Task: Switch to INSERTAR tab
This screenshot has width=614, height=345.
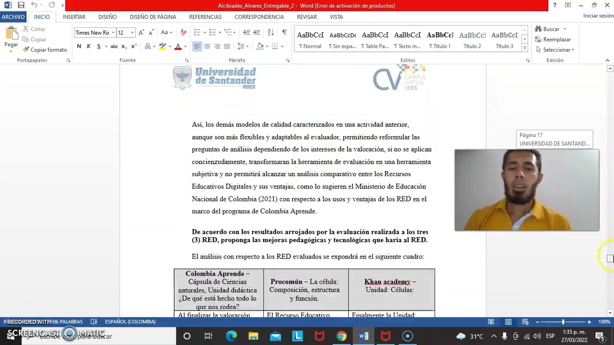Action: (74, 17)
